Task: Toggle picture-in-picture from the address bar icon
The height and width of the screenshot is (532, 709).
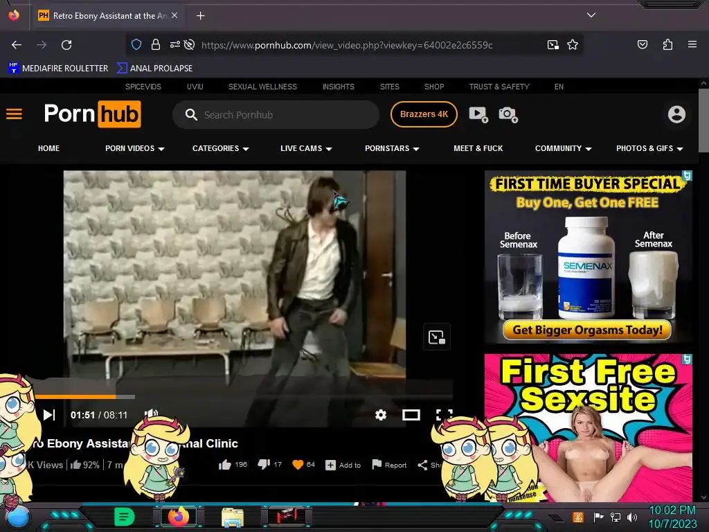Action: point(553,45)
